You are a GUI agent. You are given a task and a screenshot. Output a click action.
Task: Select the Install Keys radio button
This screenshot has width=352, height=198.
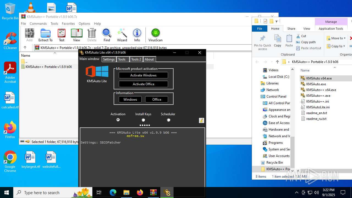(x=143, y=120)
